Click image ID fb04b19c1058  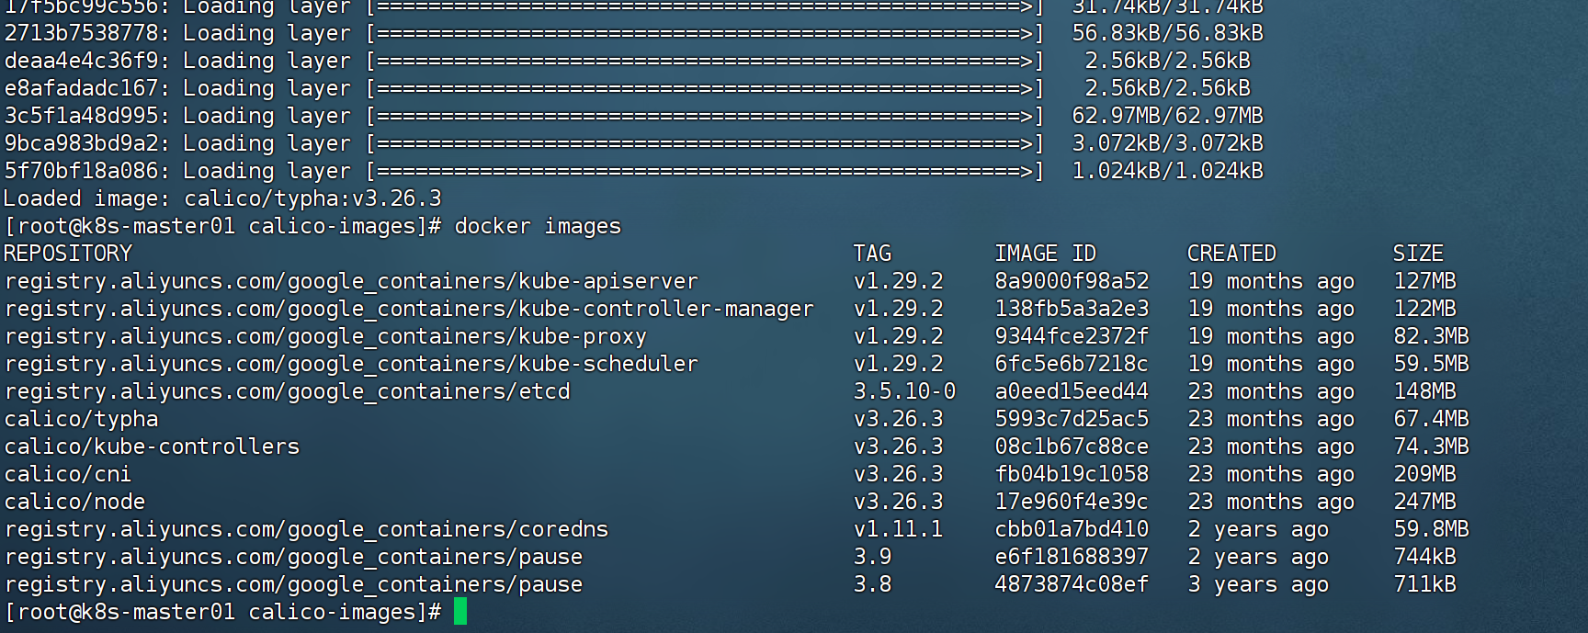[1072, 474]
